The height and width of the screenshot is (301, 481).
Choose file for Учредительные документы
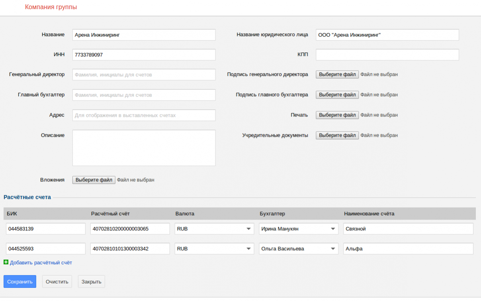(337, 136)
